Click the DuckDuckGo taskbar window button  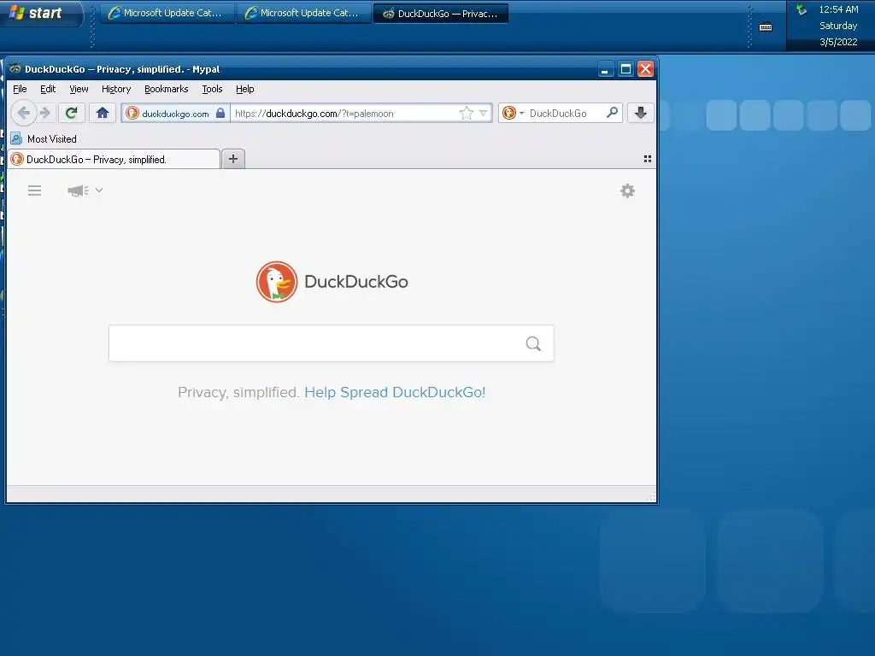pos(441,14)
